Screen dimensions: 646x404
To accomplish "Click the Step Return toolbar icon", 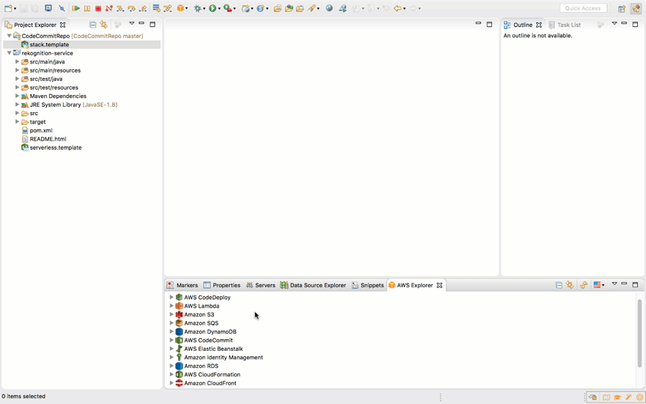I will 143,8.
